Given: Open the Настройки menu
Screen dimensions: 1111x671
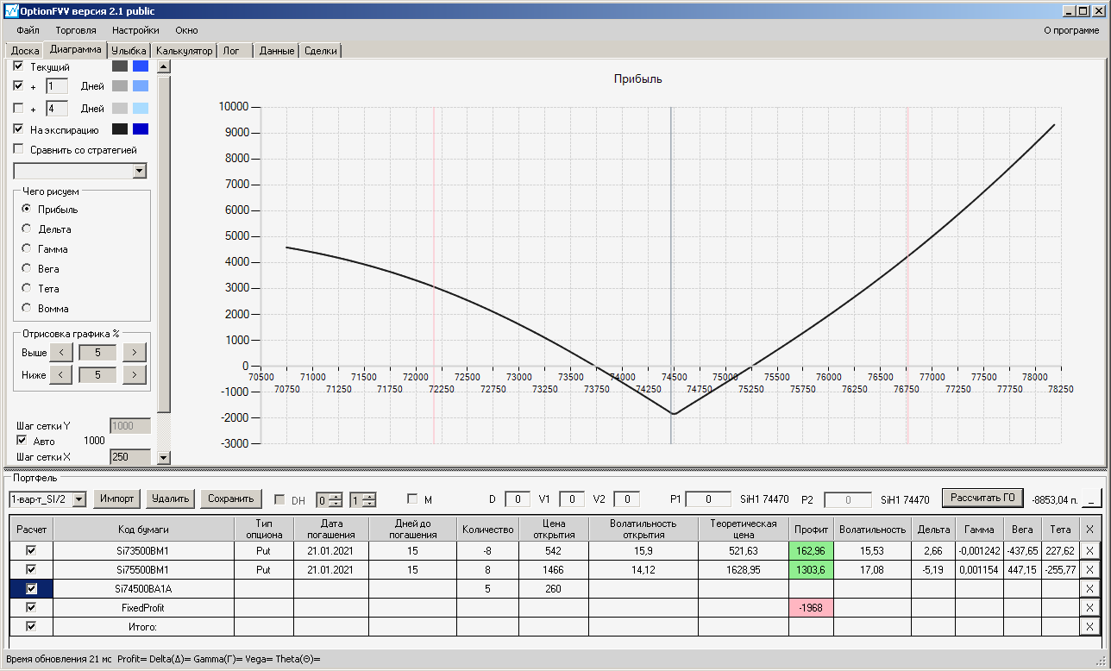Looking at the screenshot, I should click(x=135, y=30).
